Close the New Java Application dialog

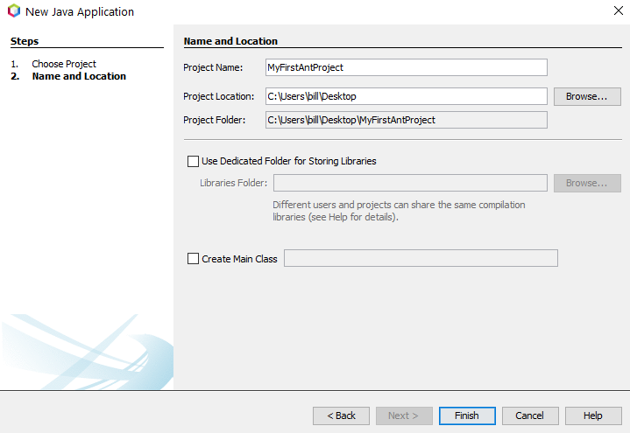pos(619,10)
